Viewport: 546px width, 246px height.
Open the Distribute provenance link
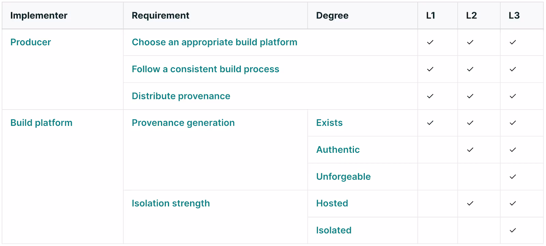(181, 96)
